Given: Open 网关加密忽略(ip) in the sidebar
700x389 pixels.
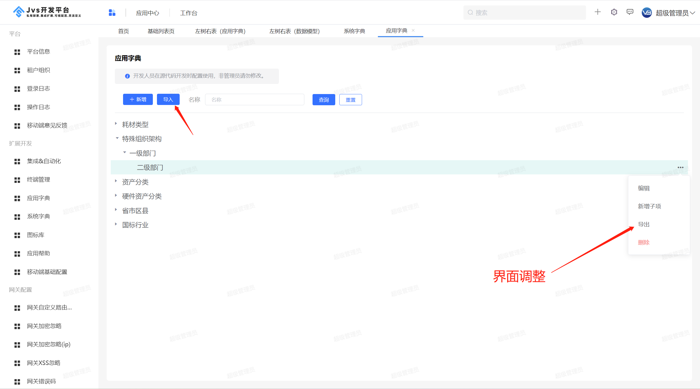Looking at the screenshot, I should 49,344.
